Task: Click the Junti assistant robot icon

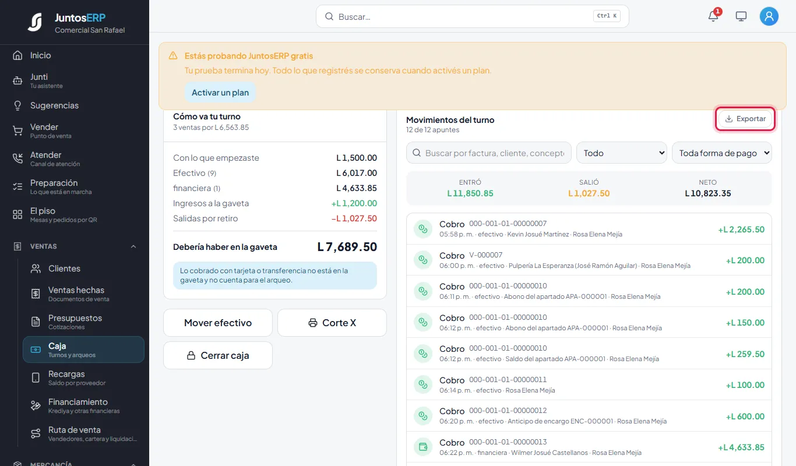Action: coord(17,81)
